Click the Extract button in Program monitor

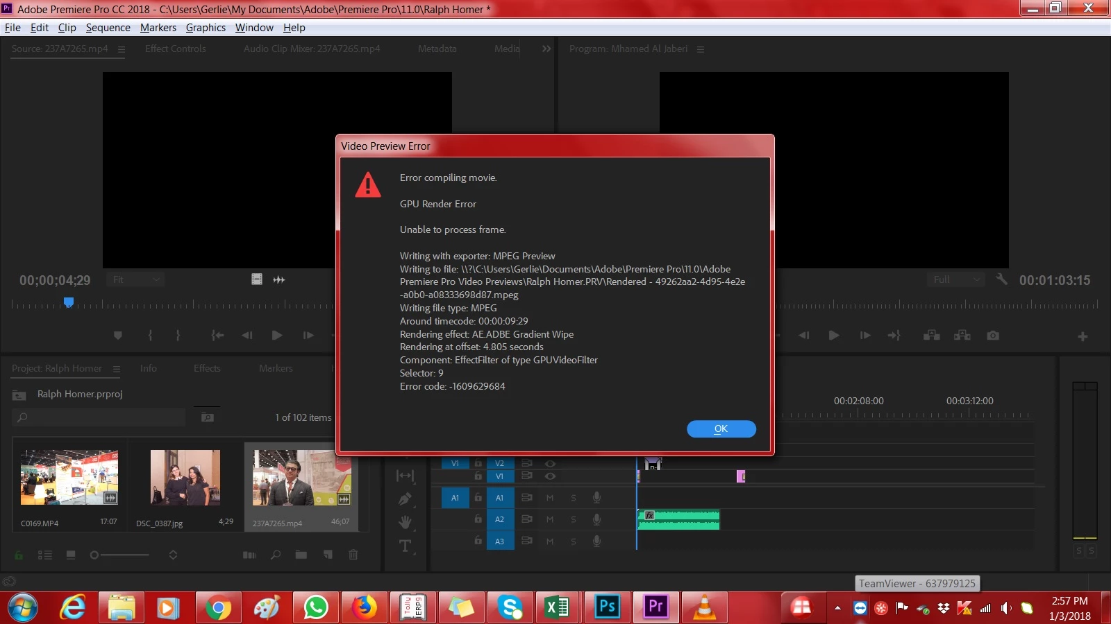962,336
